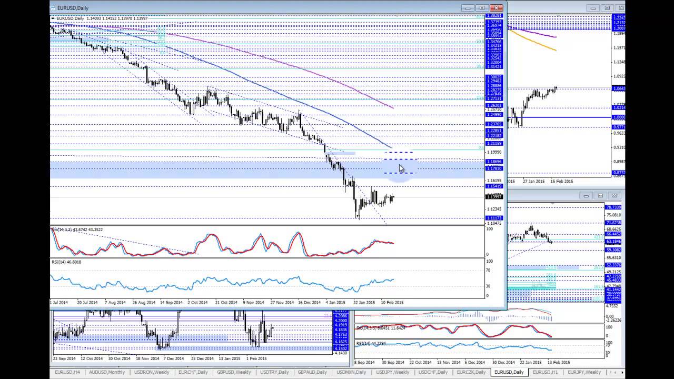The height and width of the screenshot is (379, 674).
Task: Maximize the top-right chart window
Action: pyautogui.click(x=607, y=8)
